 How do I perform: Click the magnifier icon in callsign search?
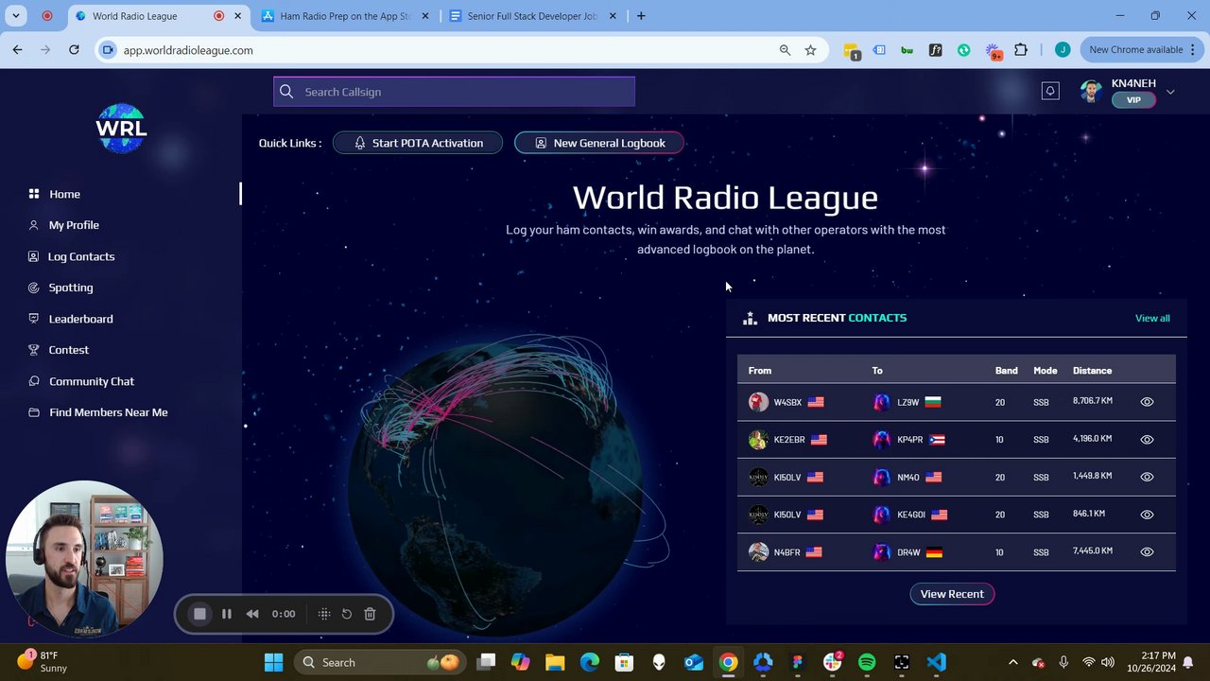286,92
